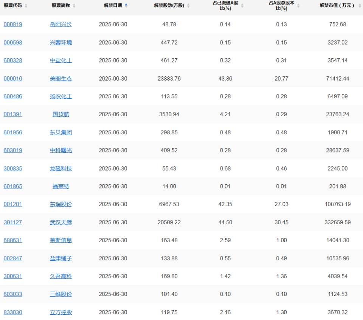This screenshot has width=363, height=320.
Task: Select market value 23763.24
Action: tap(338, 114)
